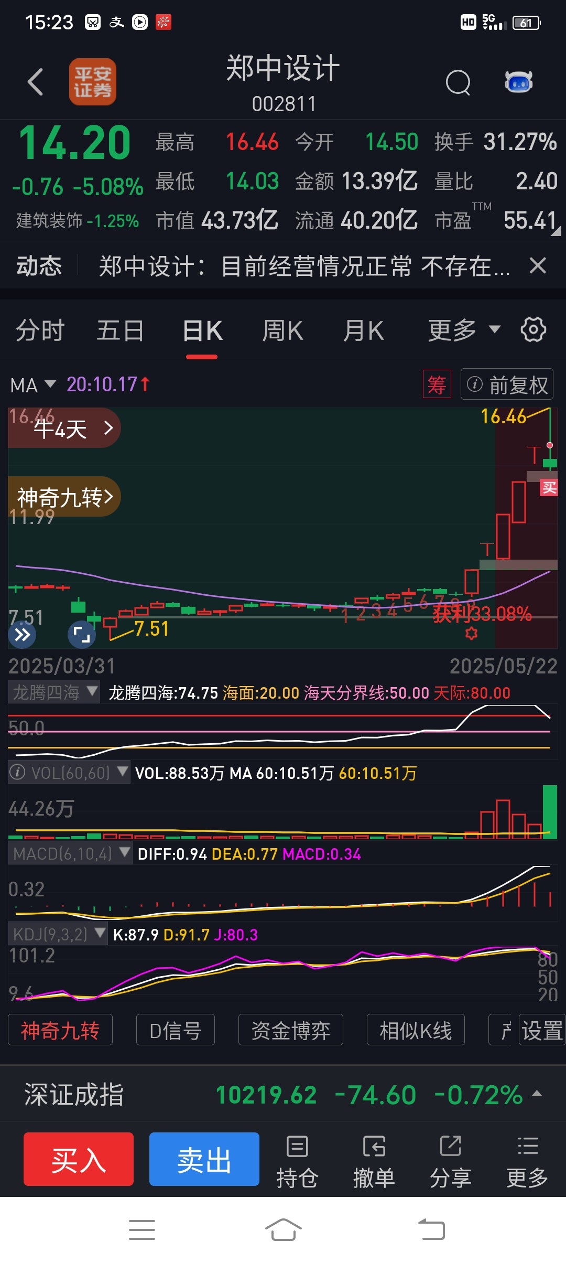Tap the blue 卖出 button

[204, 1159]
